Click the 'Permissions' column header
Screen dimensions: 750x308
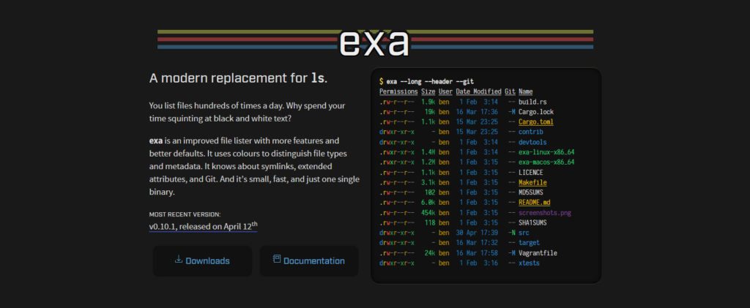398,91
